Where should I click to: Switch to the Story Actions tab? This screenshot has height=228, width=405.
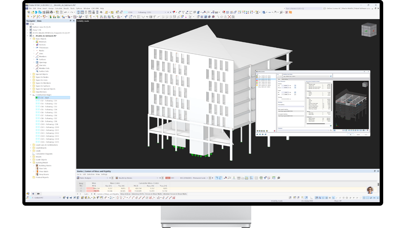coord(125,194)
